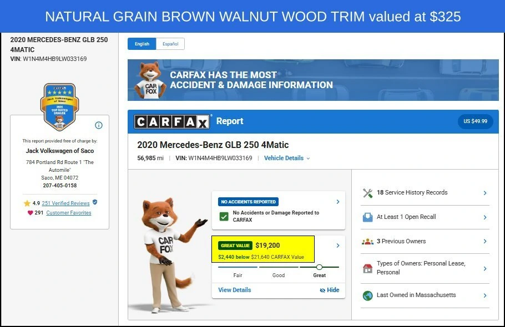Switch to the Español language tab
505x327 pixels.
tap(170, 44)
